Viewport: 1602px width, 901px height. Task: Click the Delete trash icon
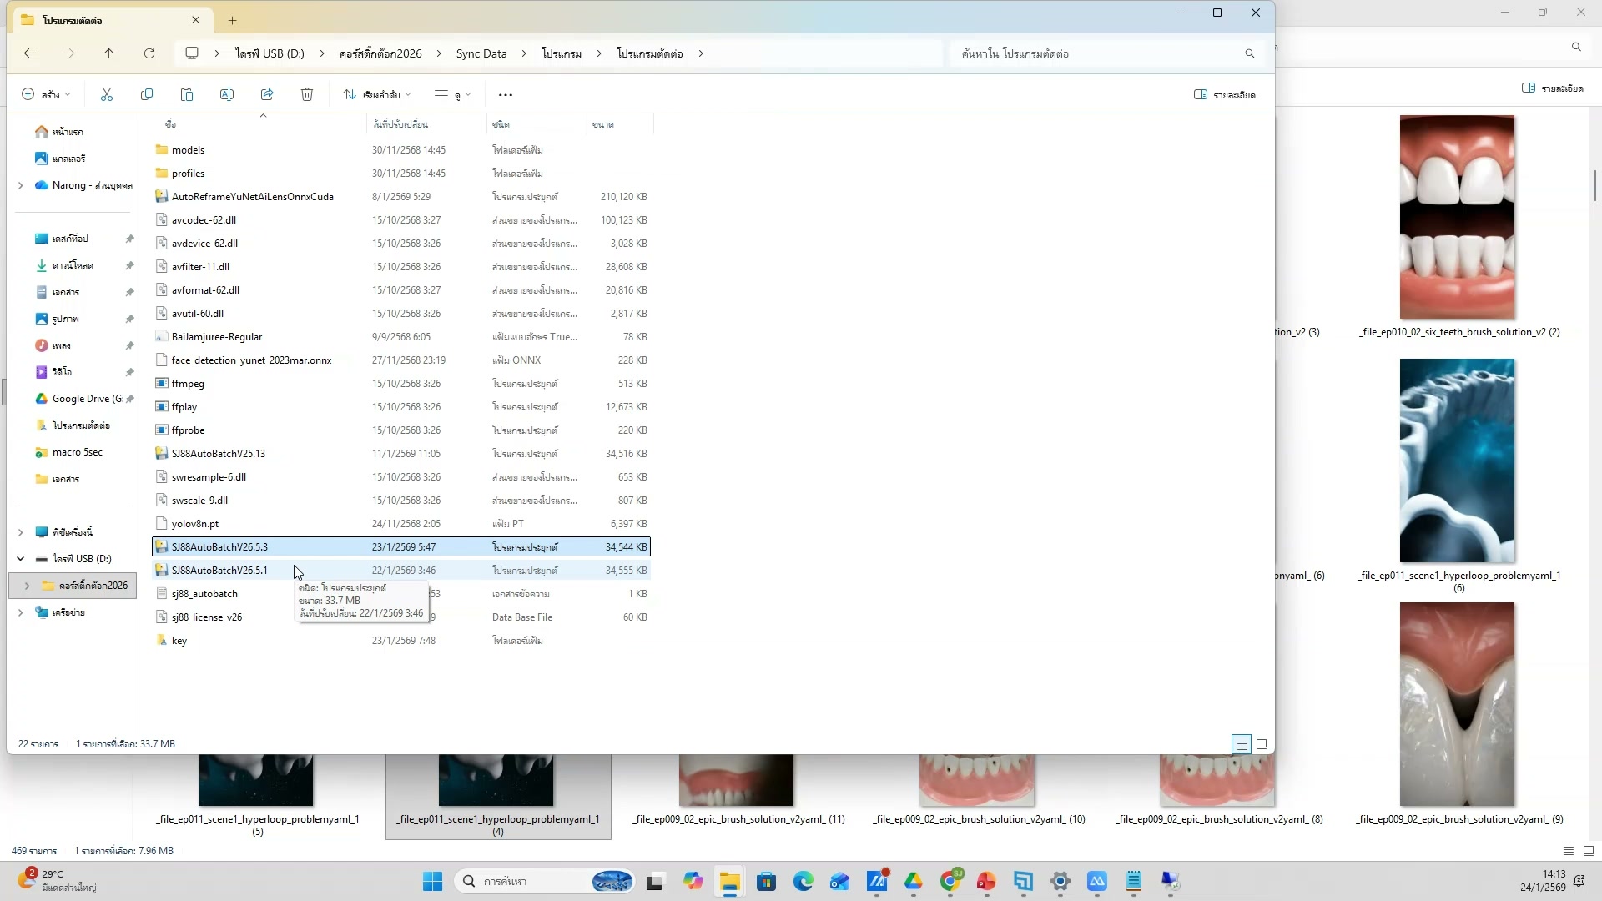pos(307,95)
